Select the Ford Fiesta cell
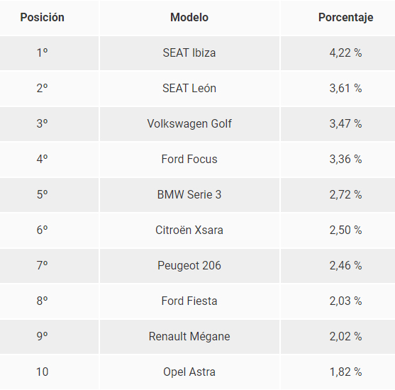 (189, 301)
